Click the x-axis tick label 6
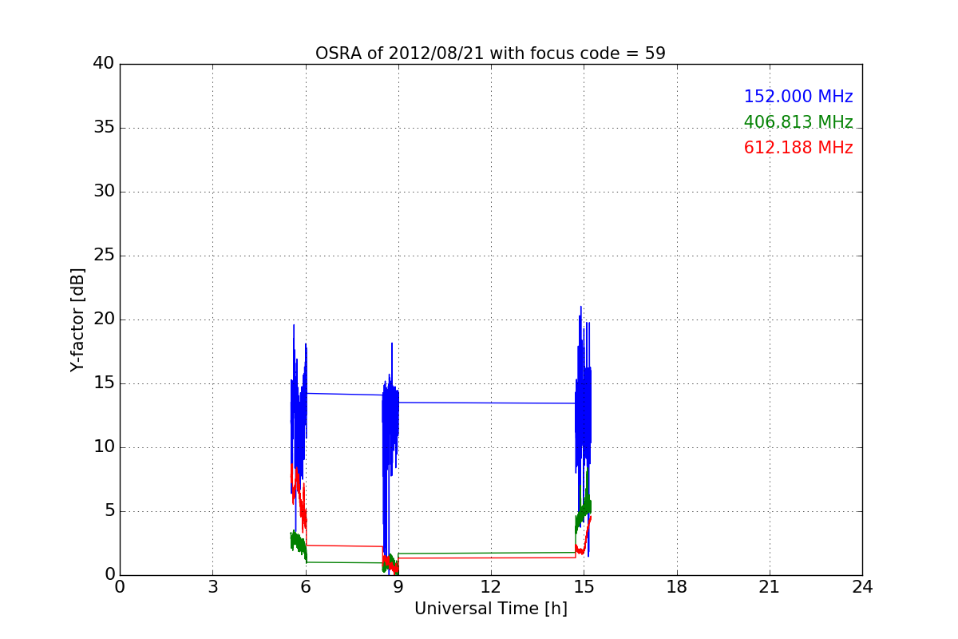Image resolution: width=958 pixels, height=639 pixels. click(305, 587)
